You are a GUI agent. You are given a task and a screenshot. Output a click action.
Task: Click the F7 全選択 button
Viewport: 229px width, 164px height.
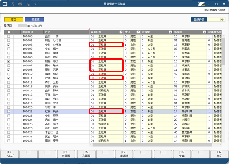(124, 154)
